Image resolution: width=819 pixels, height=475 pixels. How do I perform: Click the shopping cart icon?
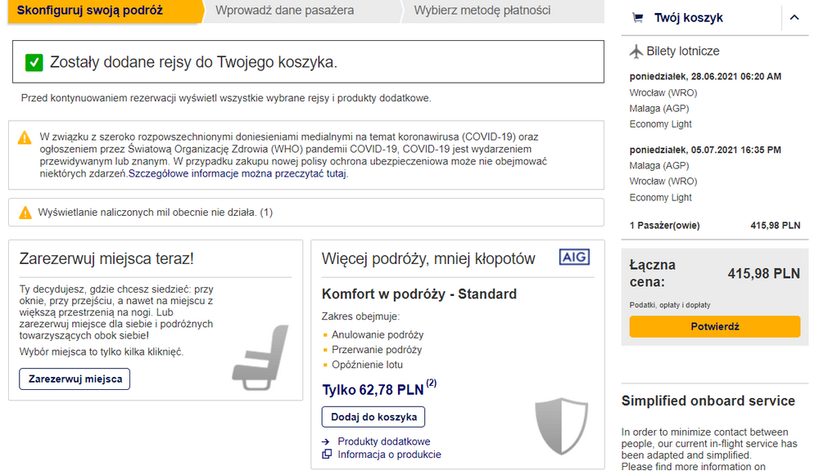point(638,18)
